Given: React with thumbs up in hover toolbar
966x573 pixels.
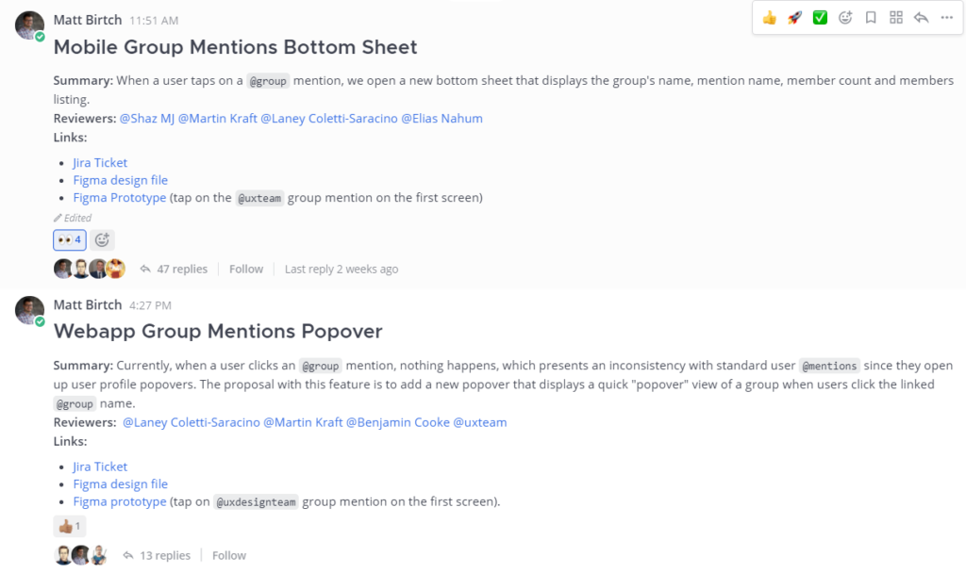Looking at the screenshot, I should [x=769, y=18].
